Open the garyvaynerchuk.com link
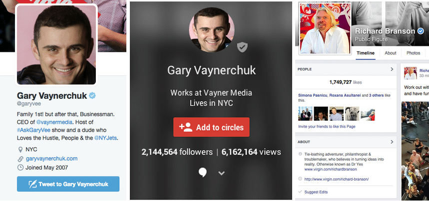 51,159
